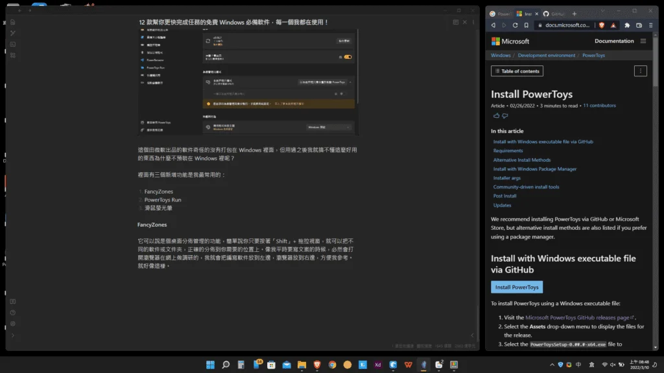Open the Brave browser taskbar icon
The width and height of the screenshot is (664, 373).
316,365
